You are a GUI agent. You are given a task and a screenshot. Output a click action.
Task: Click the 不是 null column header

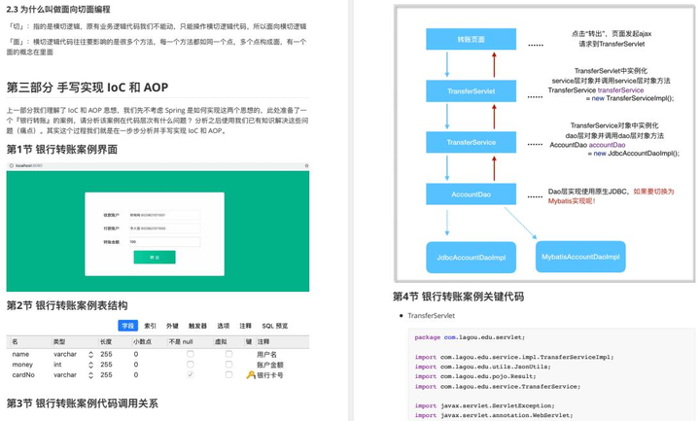tap(181, 341)
